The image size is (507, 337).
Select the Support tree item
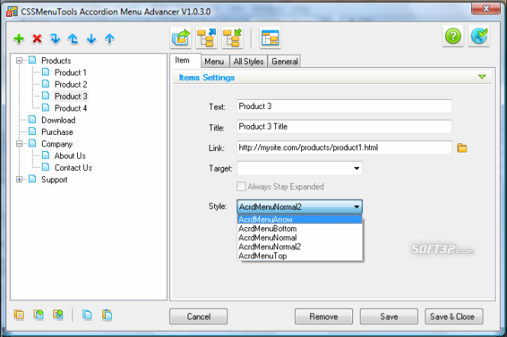pos(54,179)
